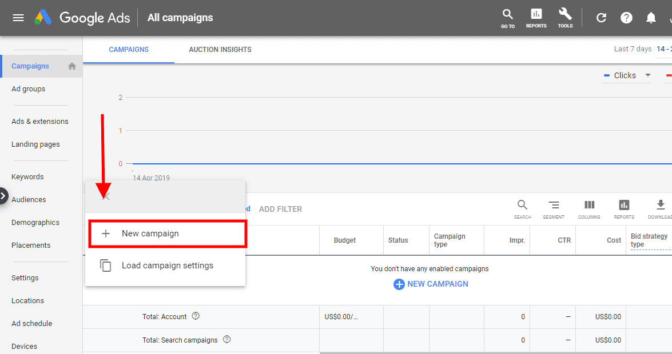Open the table Columns icon
672x354 pixels.
click(589, 209)
